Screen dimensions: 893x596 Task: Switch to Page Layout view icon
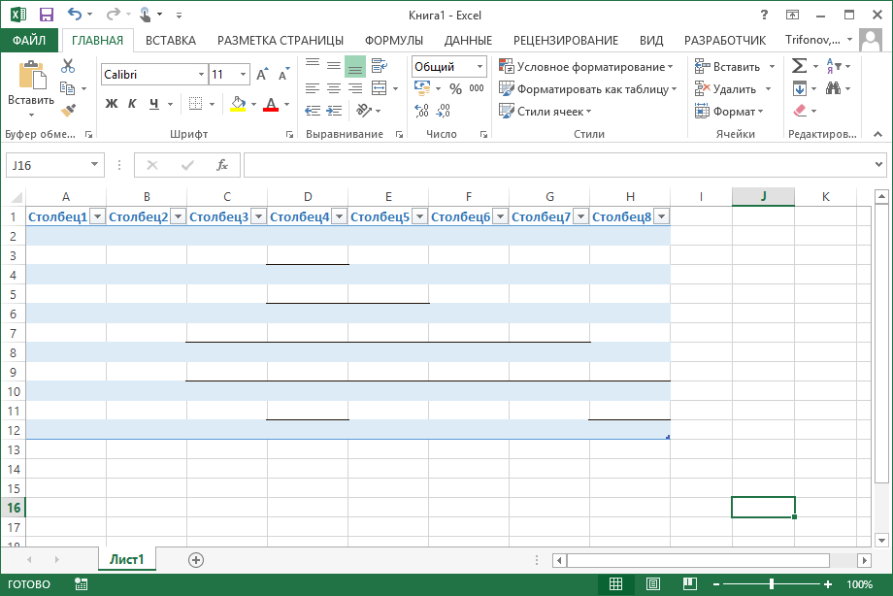653,584
